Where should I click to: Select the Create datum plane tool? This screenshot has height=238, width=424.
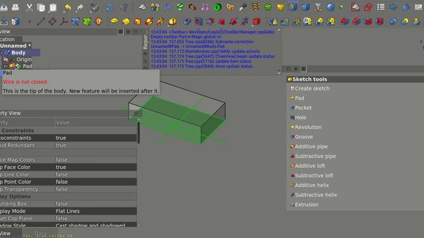point(52,21)
